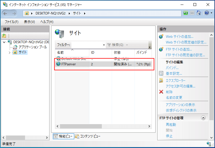Sort by the ID column header
The width and height of the screenshot is (215, 148).
[x=100, y=53]
